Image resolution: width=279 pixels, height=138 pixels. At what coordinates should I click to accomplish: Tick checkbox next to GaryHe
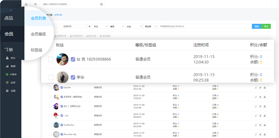tap(50, 88)
